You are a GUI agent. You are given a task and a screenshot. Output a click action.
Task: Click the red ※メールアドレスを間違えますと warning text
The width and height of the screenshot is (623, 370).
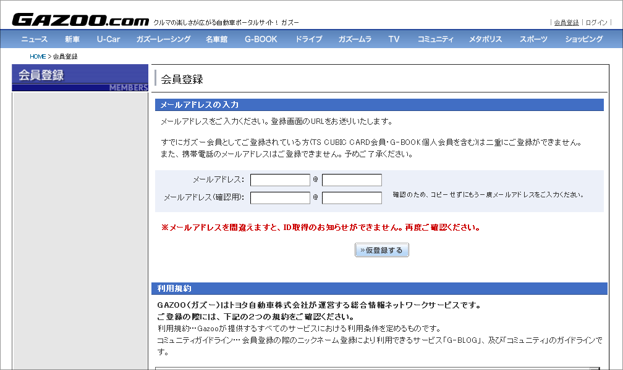click(x=320, y=228)
